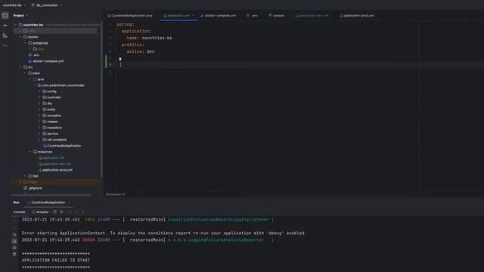The width and height of the screenshot is (484, 272).
Task: Open the countries-be project dropdown
Action: [14, 5]
